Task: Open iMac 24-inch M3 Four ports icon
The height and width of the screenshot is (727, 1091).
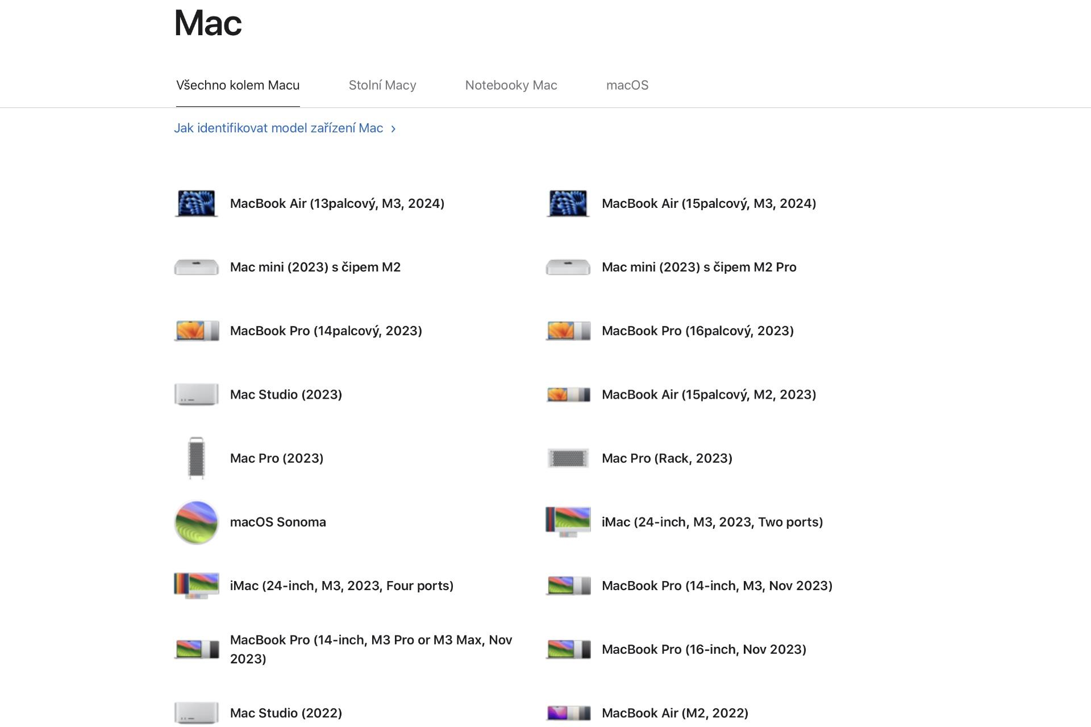Action: pyautogui.click(x=196, y=586)
